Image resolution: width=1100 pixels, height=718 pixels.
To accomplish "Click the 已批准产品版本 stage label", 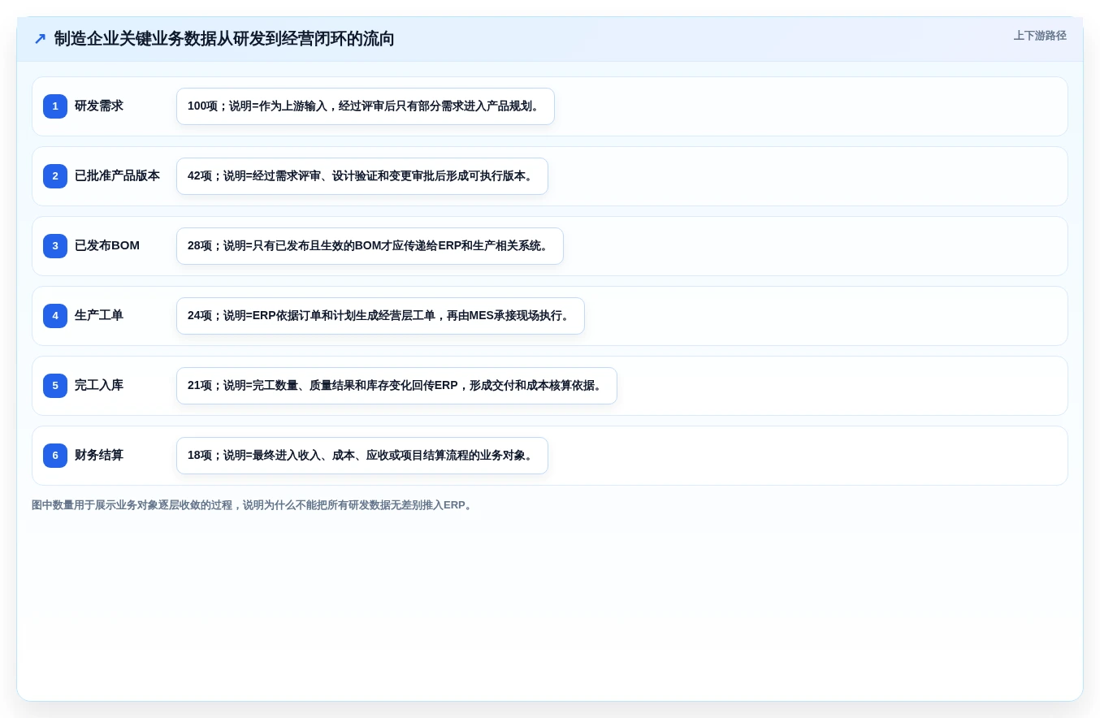I will coord(117,176).
